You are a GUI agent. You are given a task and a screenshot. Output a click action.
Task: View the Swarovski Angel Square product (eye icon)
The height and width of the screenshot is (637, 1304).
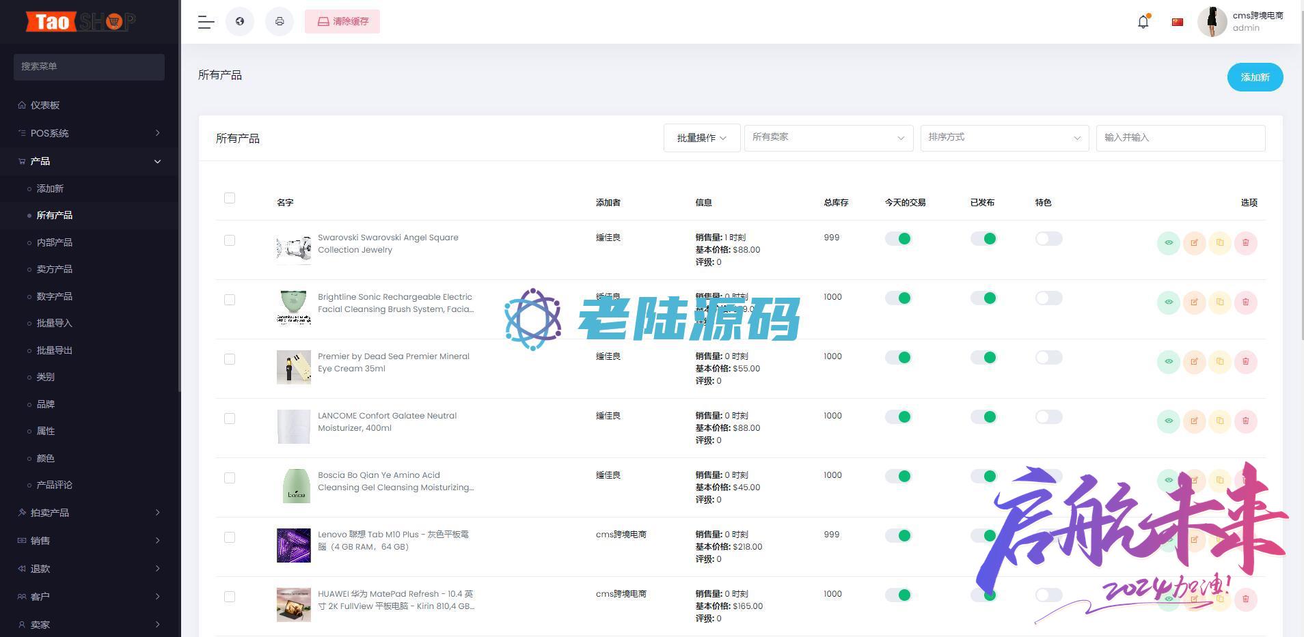tap(1169, 243)
